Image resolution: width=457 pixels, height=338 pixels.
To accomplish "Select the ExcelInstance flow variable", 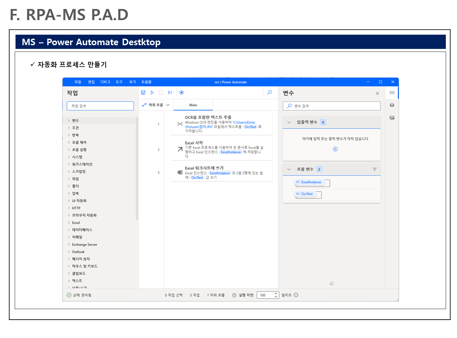I will pos(309,182).
